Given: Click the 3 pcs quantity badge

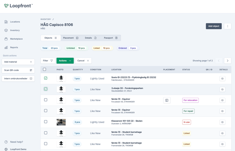Looking at the screenshot, I should pyautogui.click(x=77, y=122).
